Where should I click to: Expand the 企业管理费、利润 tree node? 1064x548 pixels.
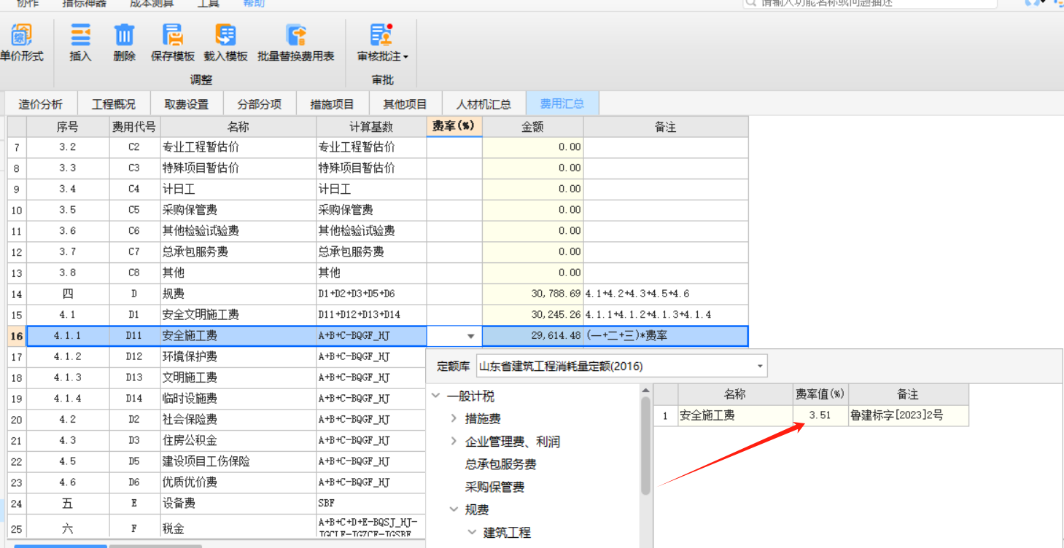coord(454,442)
